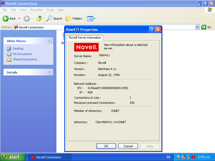Screen dimensions: 215x161
Task: Open the Help menu
Action: (x=61, y=10)
